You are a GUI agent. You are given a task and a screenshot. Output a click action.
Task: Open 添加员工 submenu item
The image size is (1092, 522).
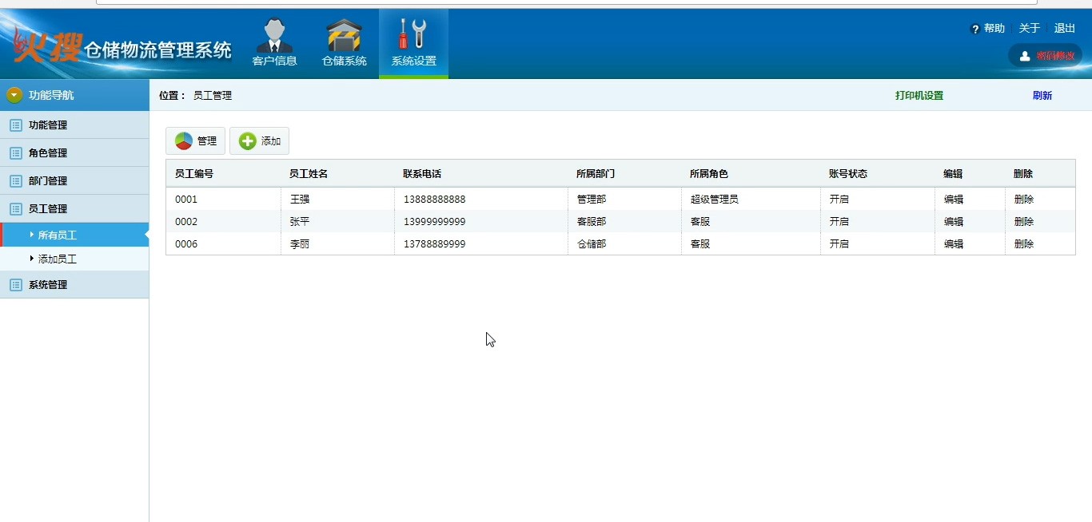click(x=58, y=259)
